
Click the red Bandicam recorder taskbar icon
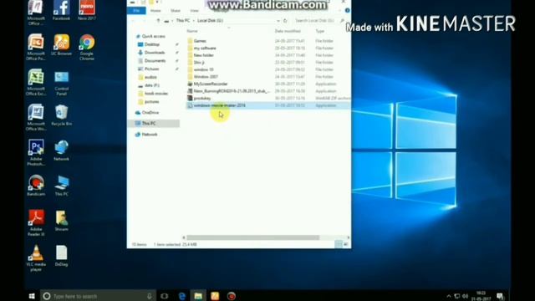(232, 296)
